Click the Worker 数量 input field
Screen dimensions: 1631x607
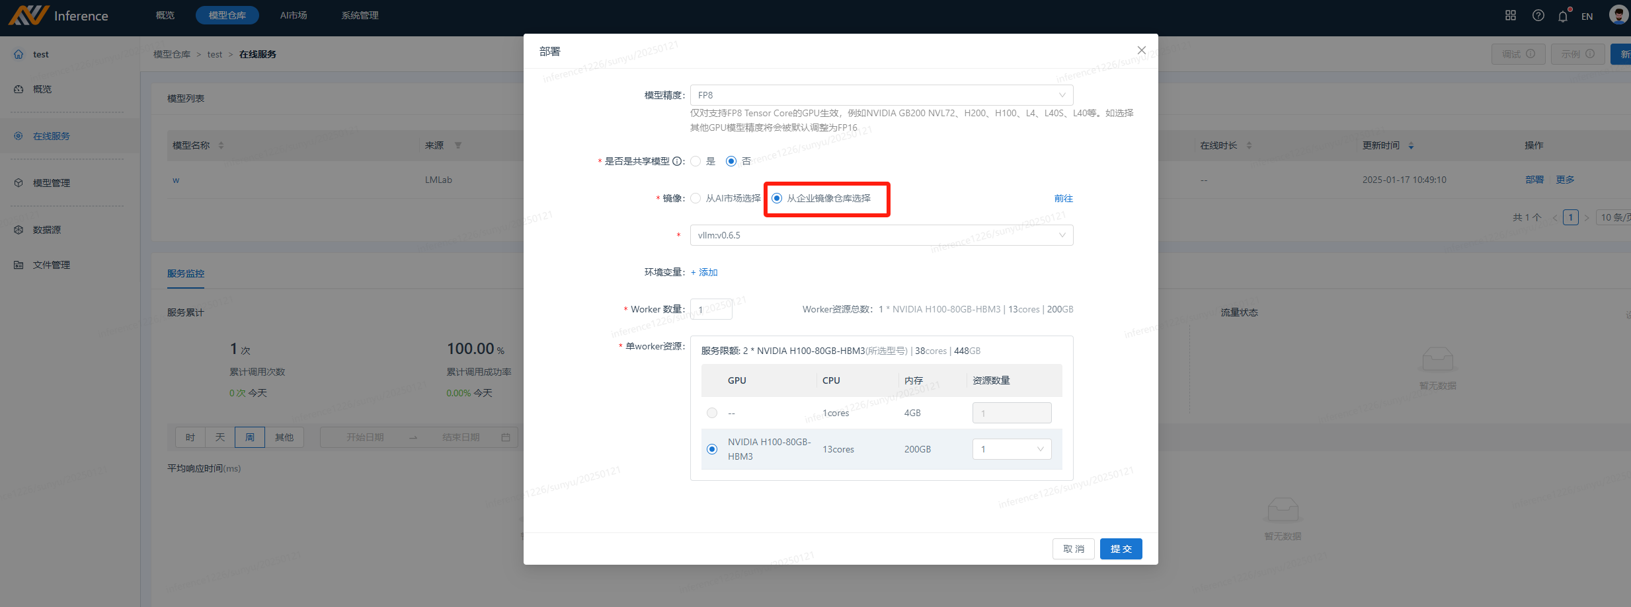tap(711, 309)
